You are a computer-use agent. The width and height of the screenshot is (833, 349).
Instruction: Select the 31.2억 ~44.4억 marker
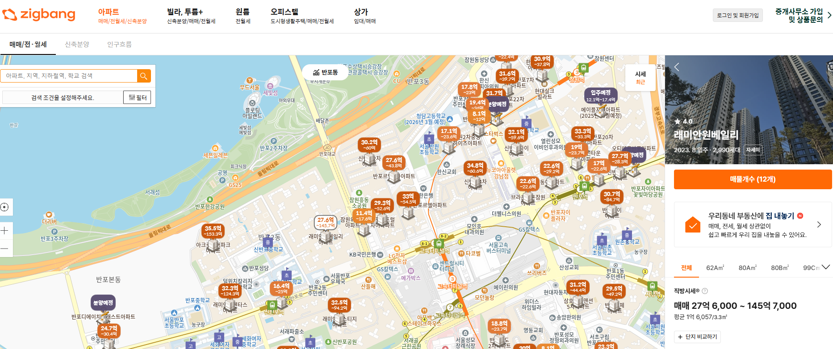(x=578, y=287)
